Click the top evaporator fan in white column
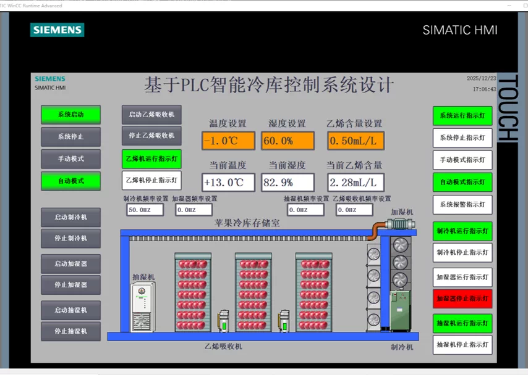Image resolution: width=528 pixels, height=375 pixels. coord(373,253)
